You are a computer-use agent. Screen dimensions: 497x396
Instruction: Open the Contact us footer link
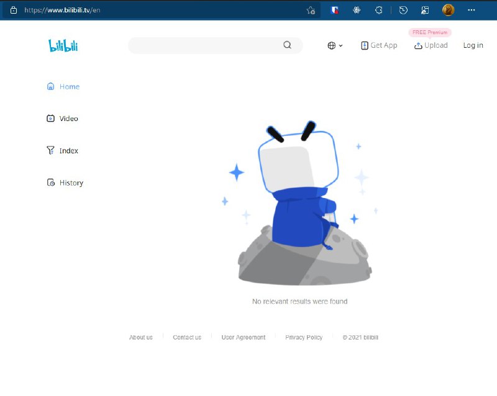[187, 338]
